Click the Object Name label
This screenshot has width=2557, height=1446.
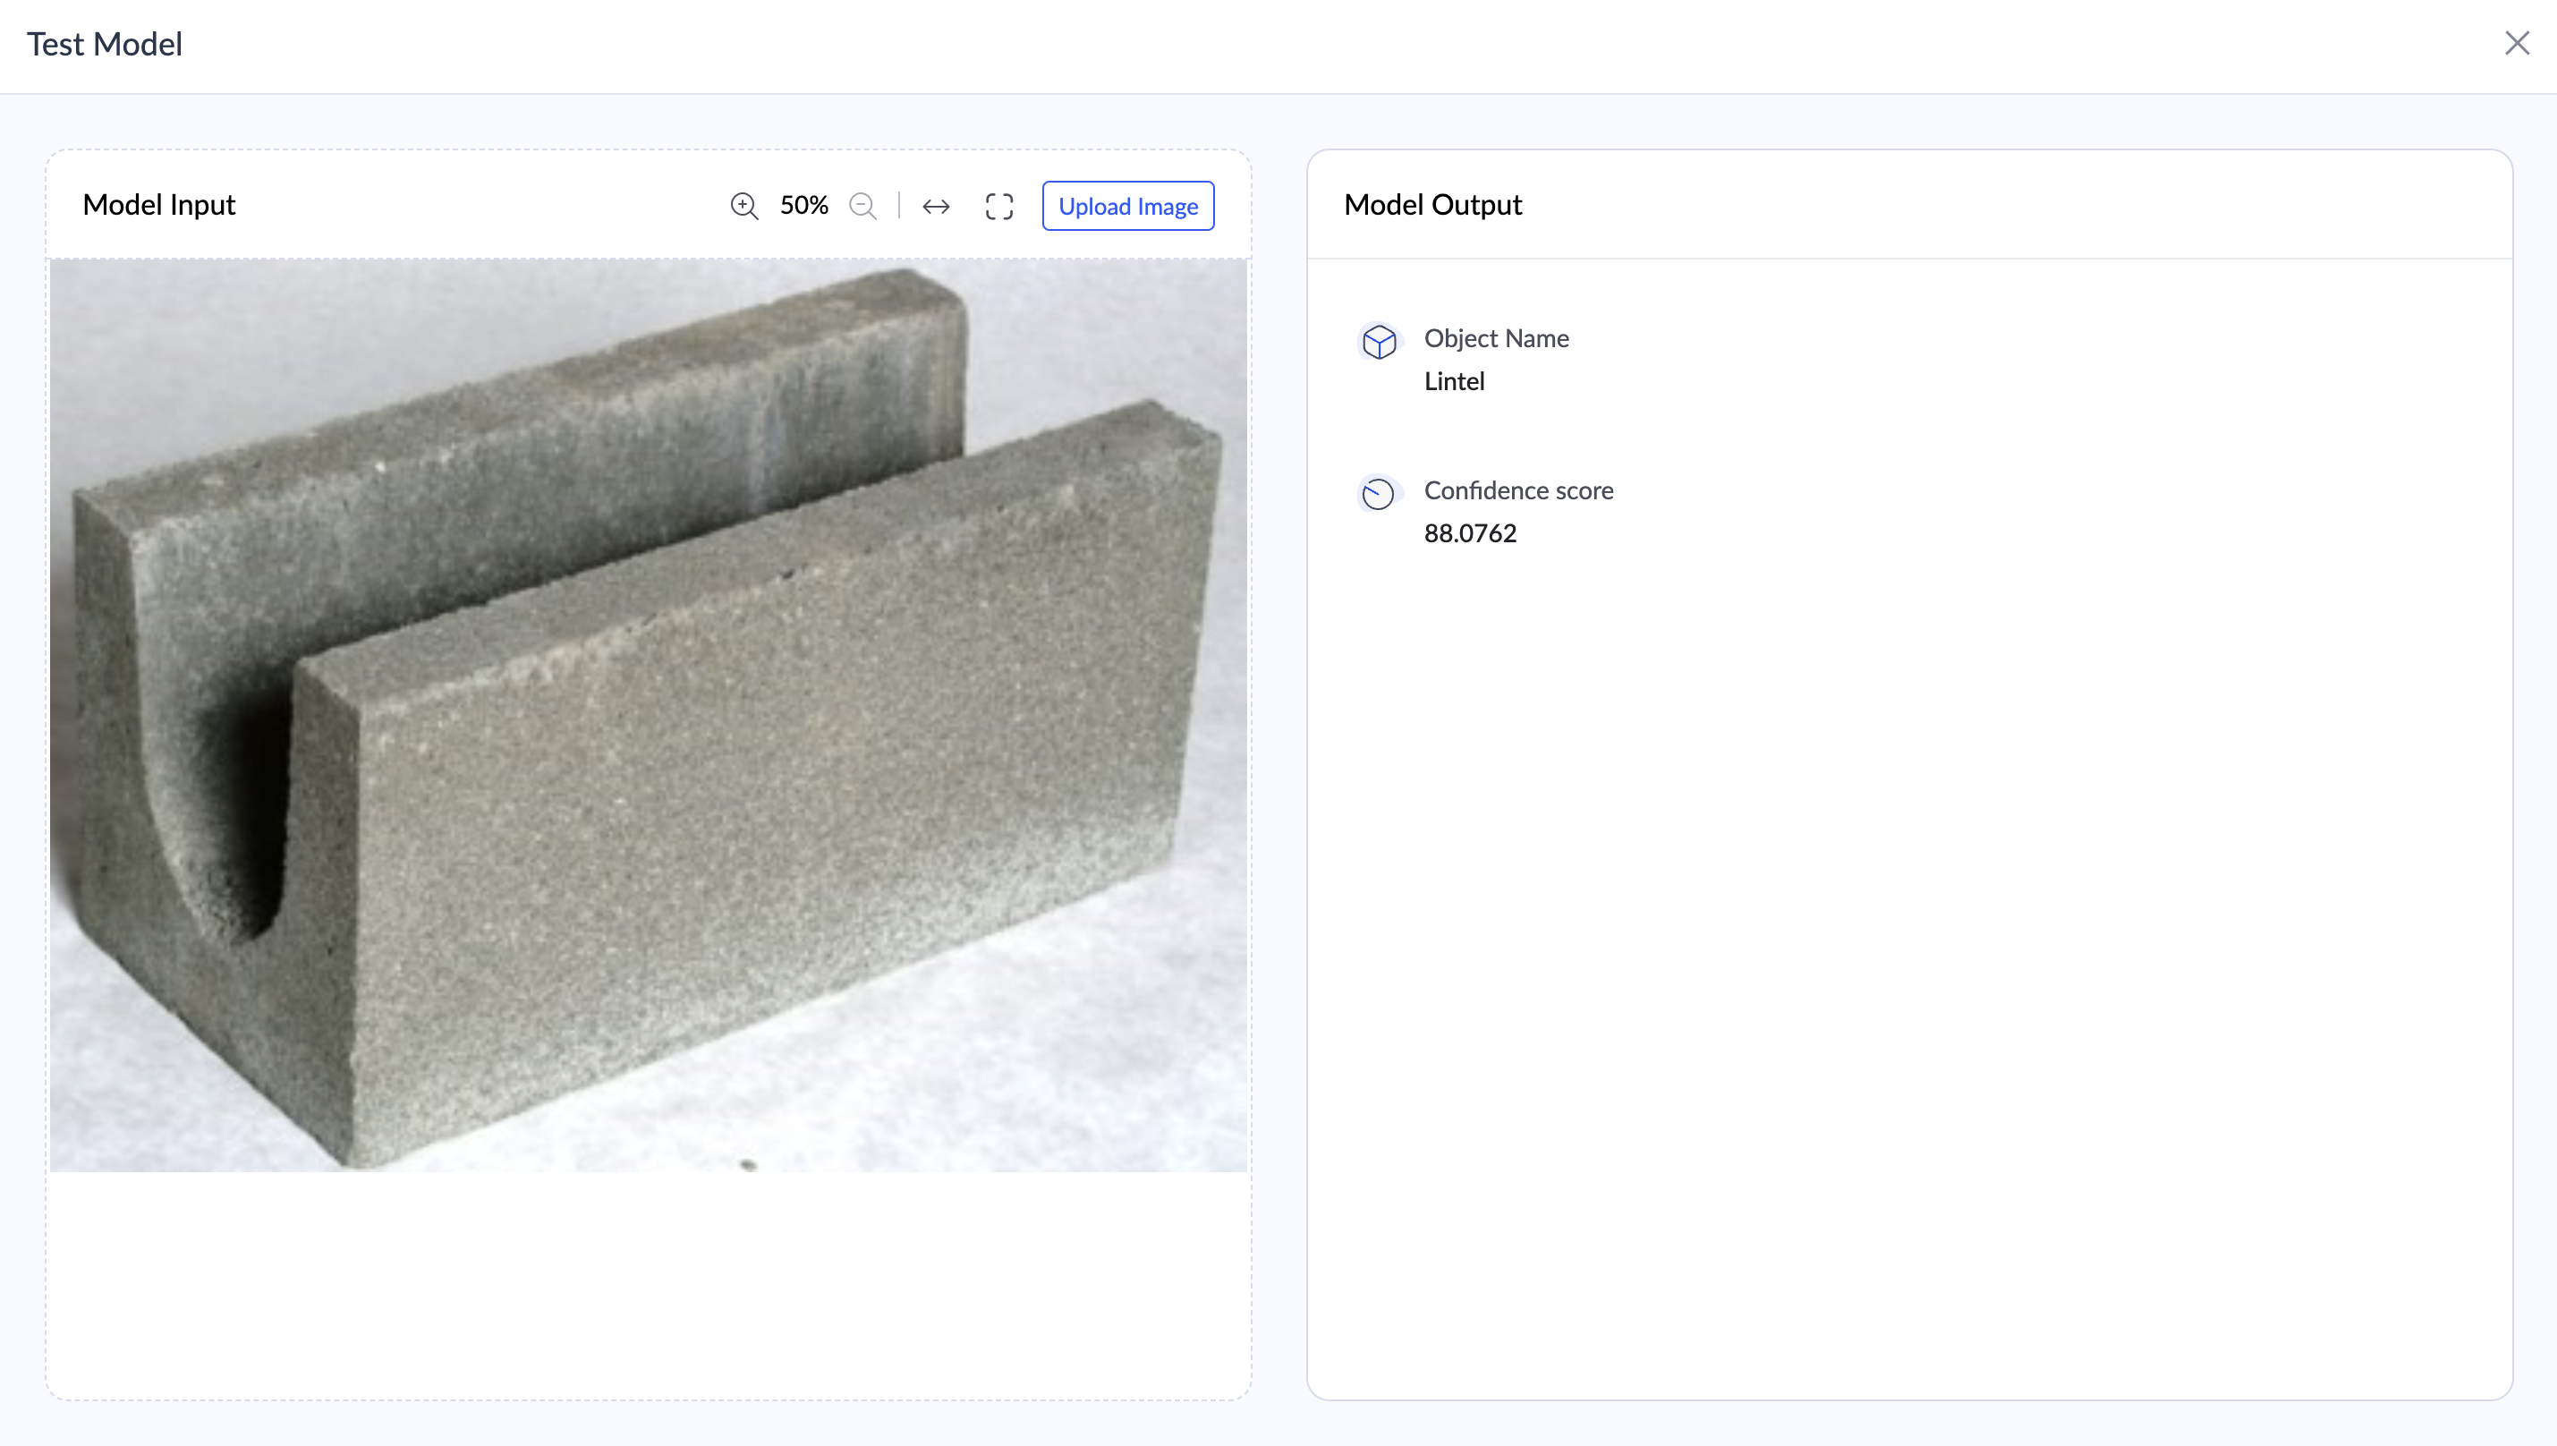click(x=1496, y=338)
